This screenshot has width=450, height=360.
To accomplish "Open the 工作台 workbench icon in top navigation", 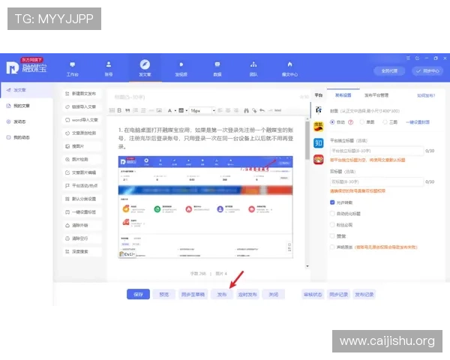I will click(72, 64).
